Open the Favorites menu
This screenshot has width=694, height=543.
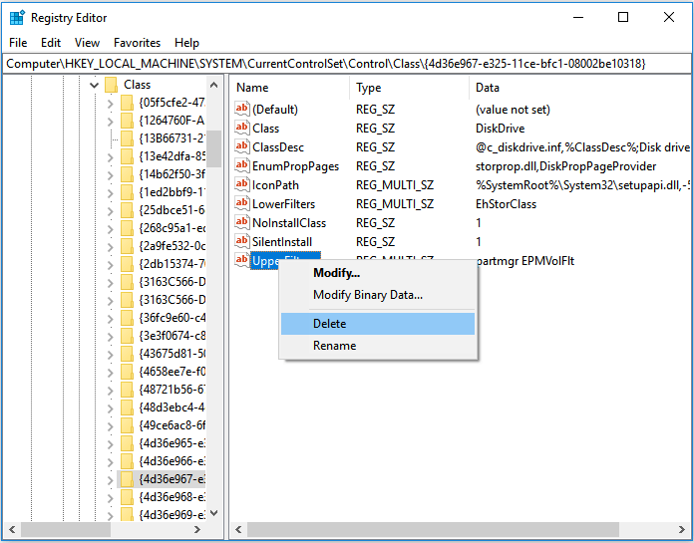[137, 43]
